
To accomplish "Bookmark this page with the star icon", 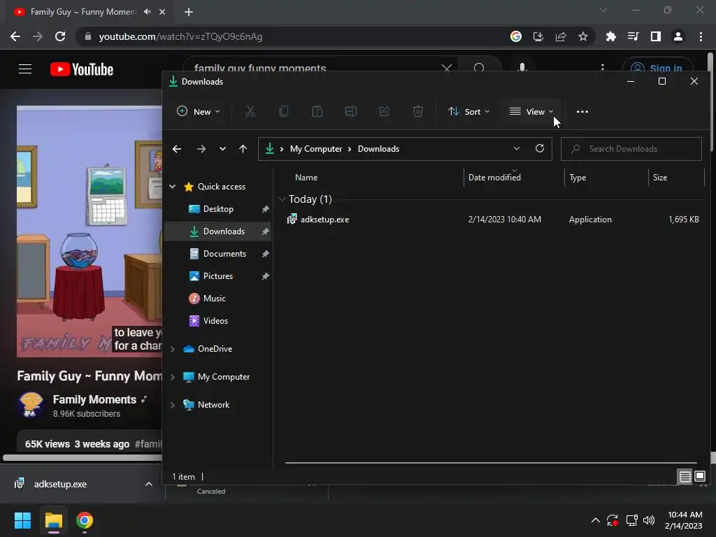I will tap(583, 36).
